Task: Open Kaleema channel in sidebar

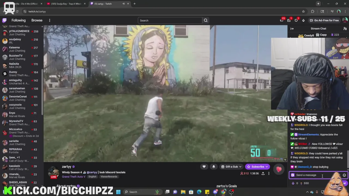Action: [21, 49]
